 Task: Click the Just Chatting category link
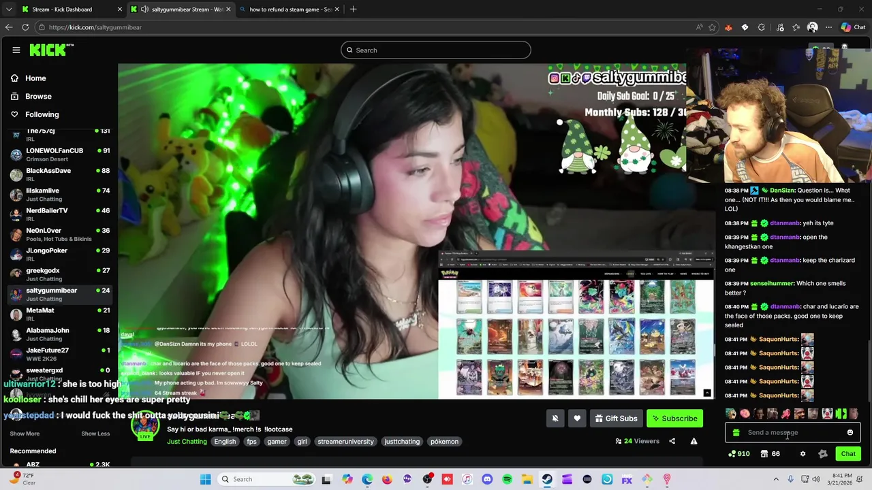pos(187,442)
